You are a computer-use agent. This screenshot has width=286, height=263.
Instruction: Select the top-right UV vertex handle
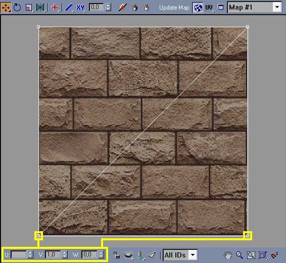point(248,27)
